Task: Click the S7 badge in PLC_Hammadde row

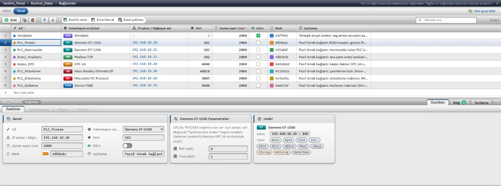Action: click(x=68, y=50)
